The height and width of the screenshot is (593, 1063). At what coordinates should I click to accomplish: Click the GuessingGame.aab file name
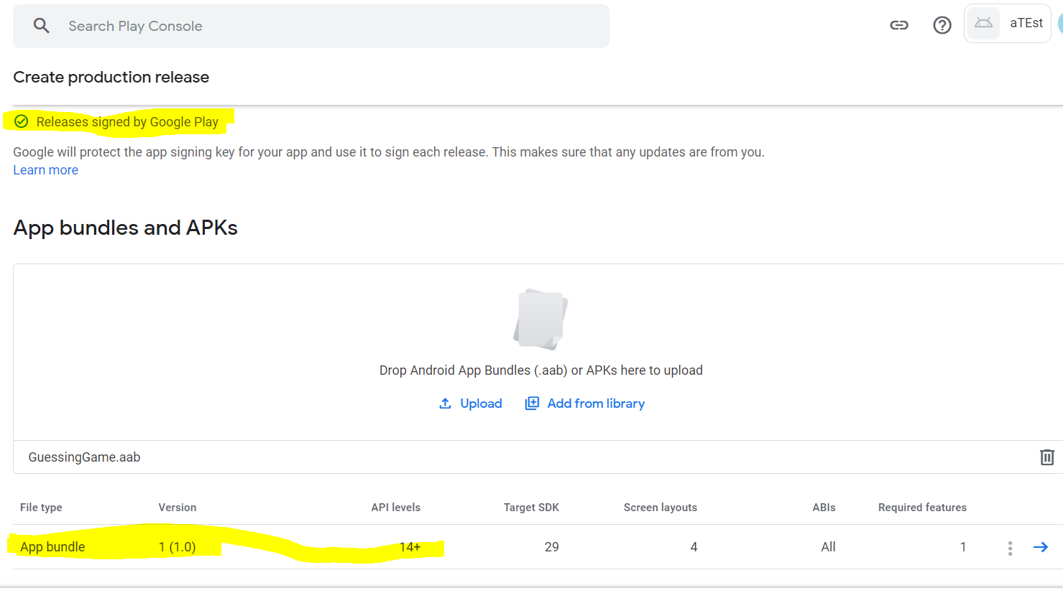84,457
